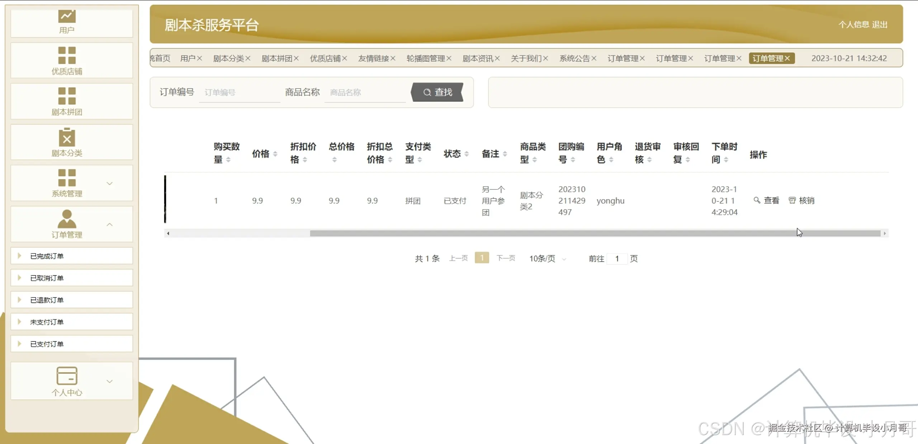Switch to the 系统公告 tab
918x444 pixels.
(574, 58)
